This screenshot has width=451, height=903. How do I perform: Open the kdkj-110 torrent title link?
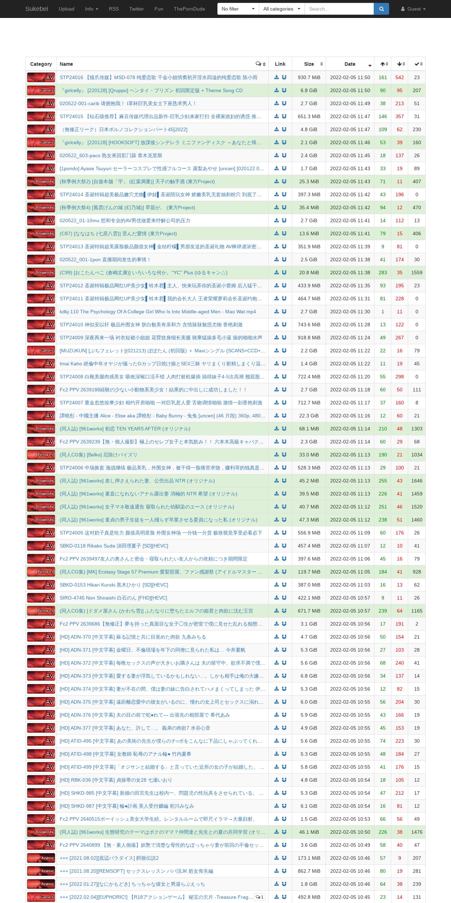(x=158, y=312)
